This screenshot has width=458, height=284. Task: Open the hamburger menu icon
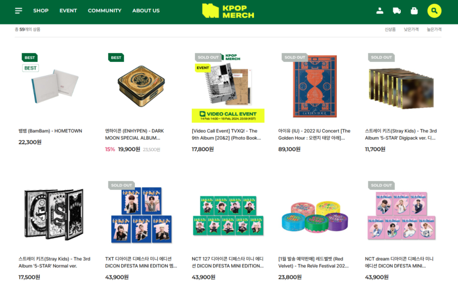pyautogui.click(x=18, y=11)
